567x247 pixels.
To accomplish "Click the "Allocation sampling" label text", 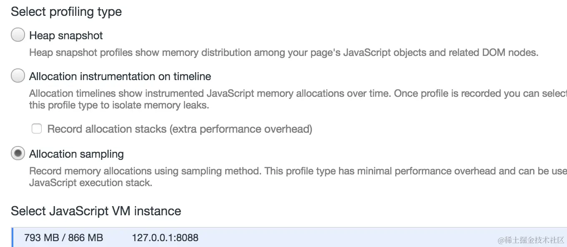I will [76, 154].
